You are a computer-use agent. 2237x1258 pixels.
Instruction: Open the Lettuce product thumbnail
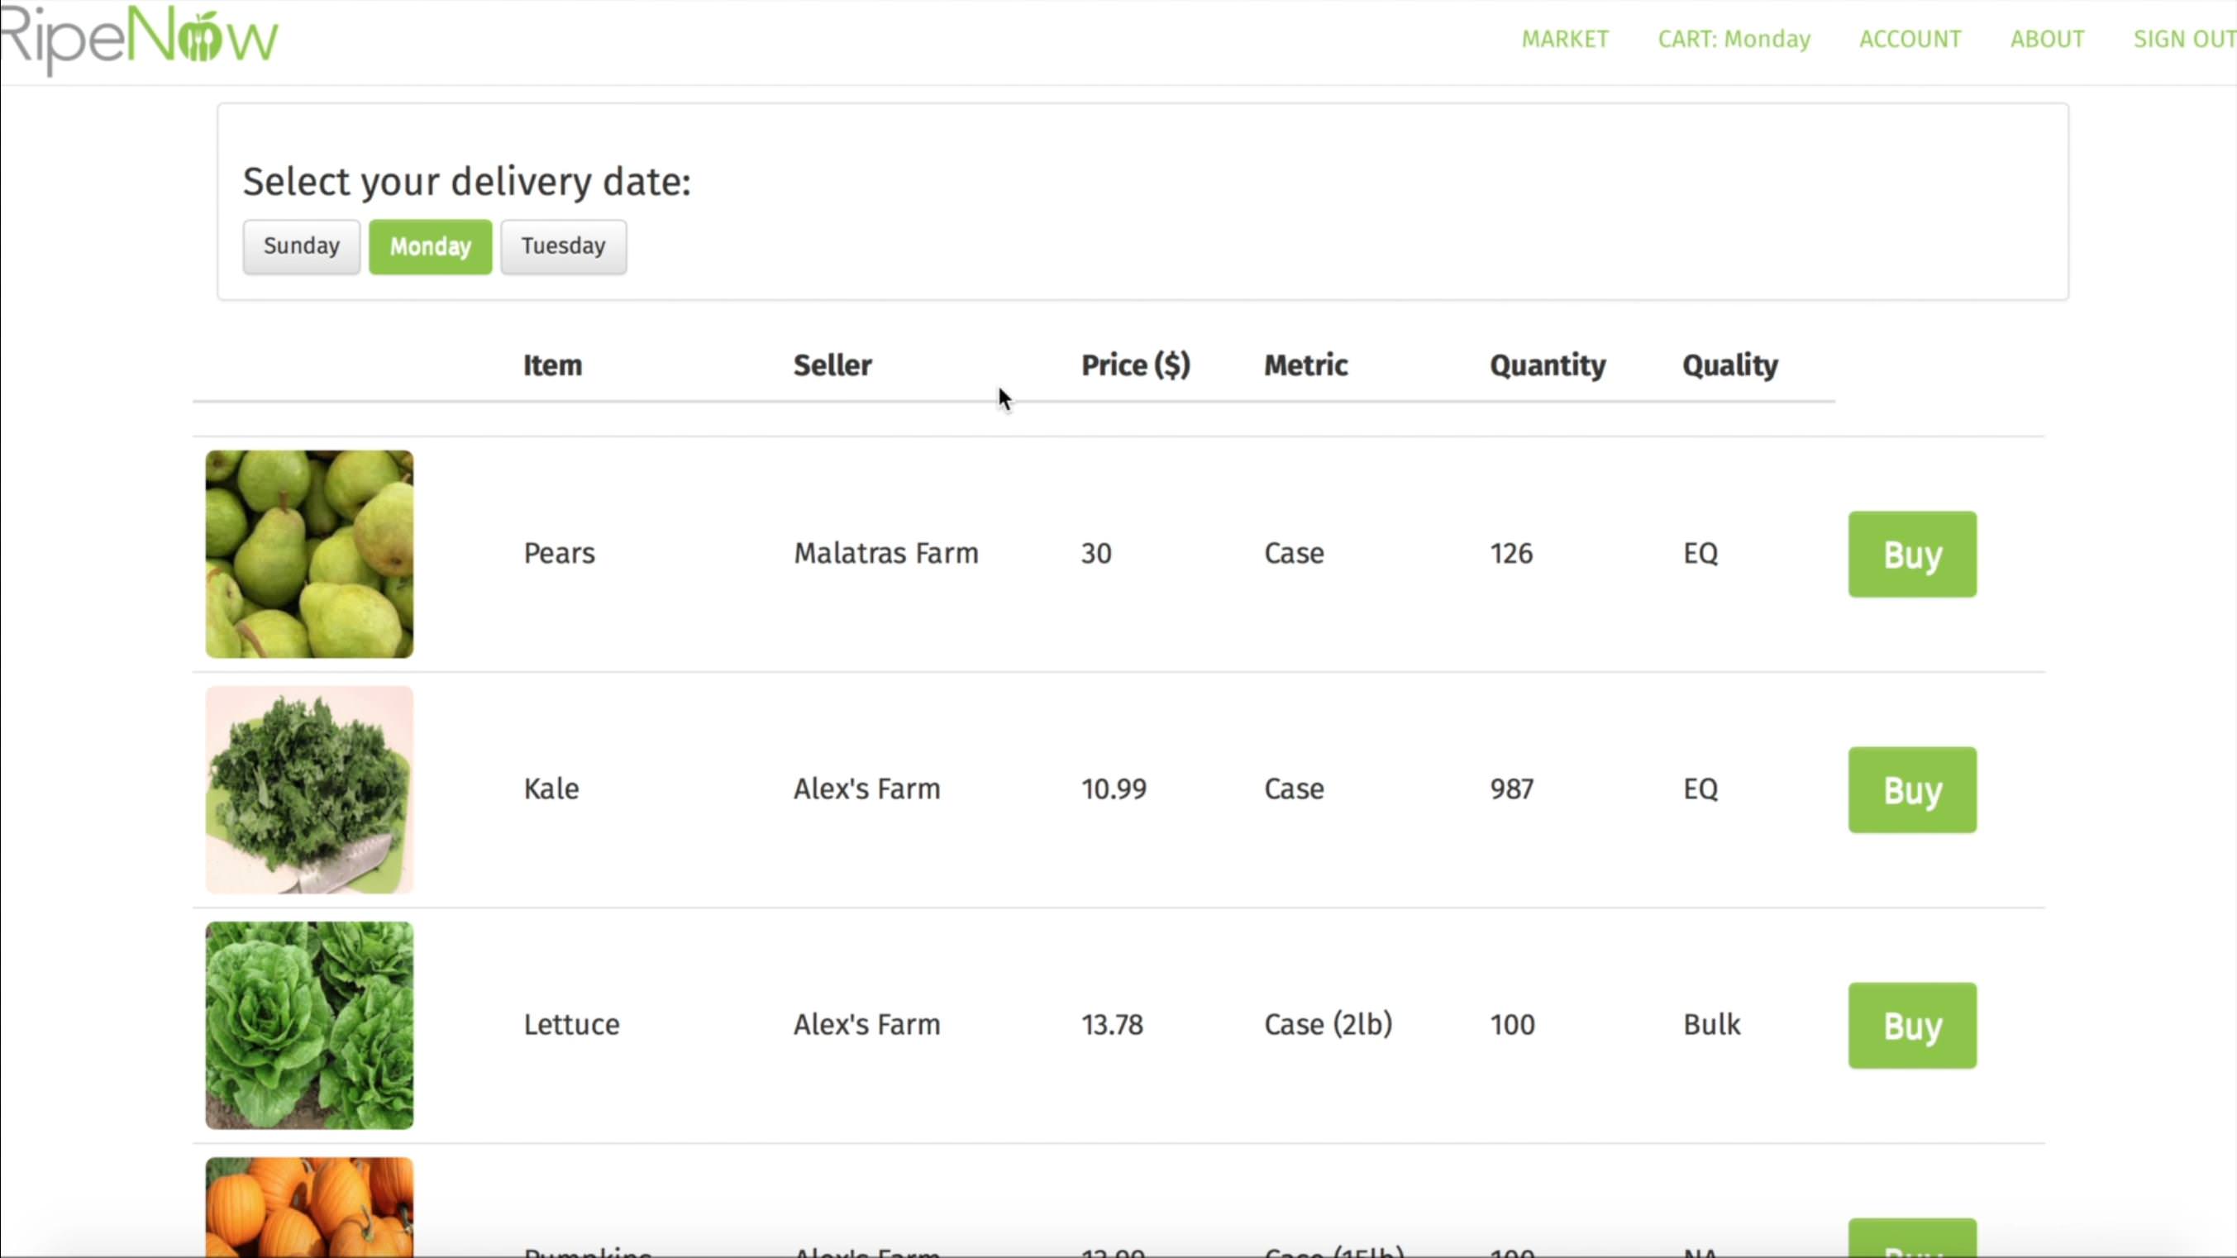[x=309, y=1025]
